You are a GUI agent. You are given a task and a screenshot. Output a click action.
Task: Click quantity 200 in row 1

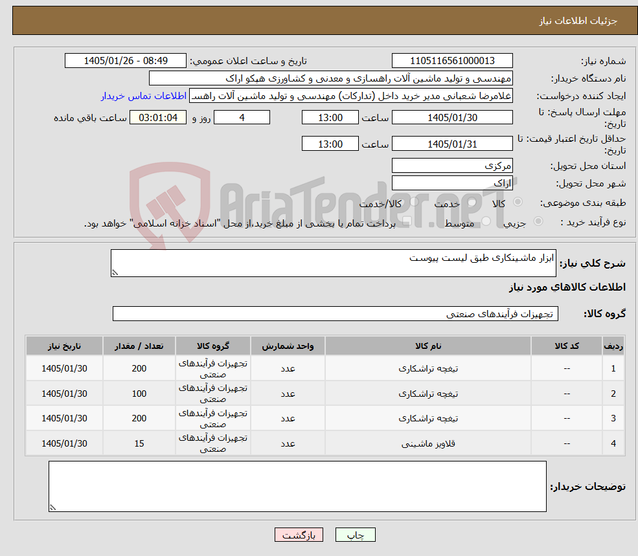[x=139, y=368]
